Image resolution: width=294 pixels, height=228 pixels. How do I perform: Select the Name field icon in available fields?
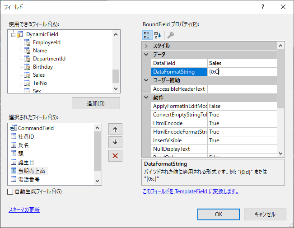tap(27, 51)
